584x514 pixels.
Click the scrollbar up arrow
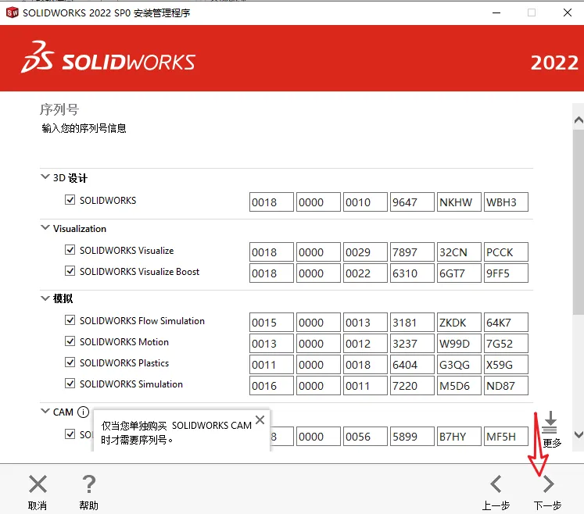coord(579,120)
